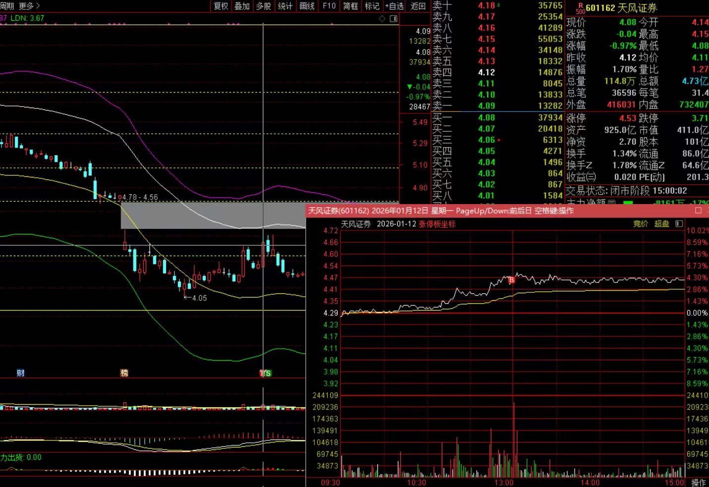Image resolution: width=709 pixels, height=487 pixels.
Task: Click the 交易状态 闭市阶段 status line
Action: pyautogui.click(x=627, y=190)
